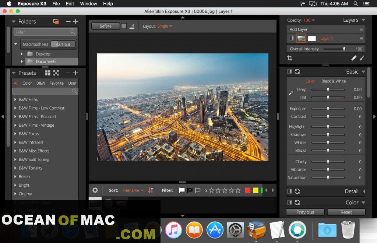Select the brush tool in Layers panel
377x243 pixels.
point(362,58)
